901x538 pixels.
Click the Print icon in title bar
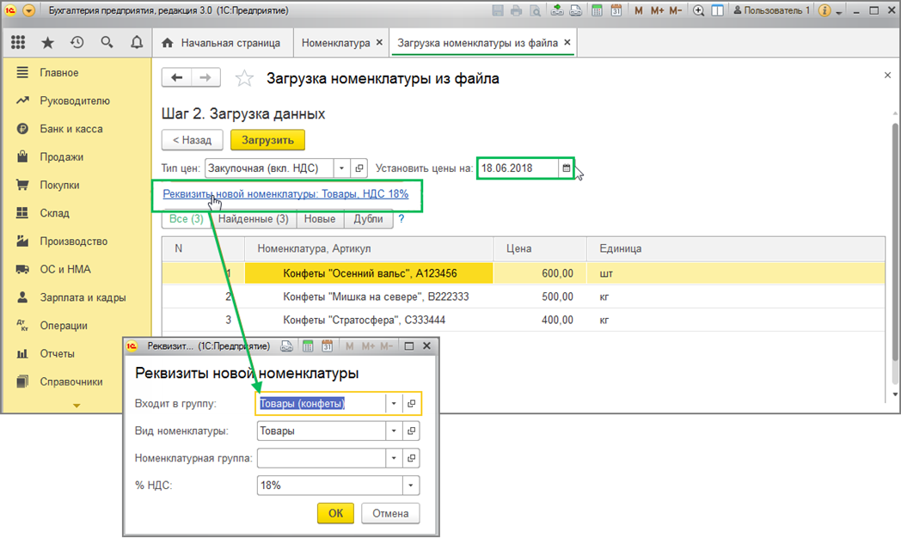517,10
